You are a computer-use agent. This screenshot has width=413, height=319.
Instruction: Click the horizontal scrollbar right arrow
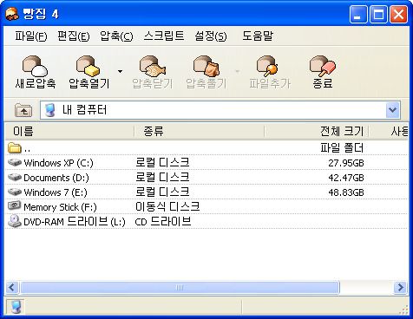[401, 288]
